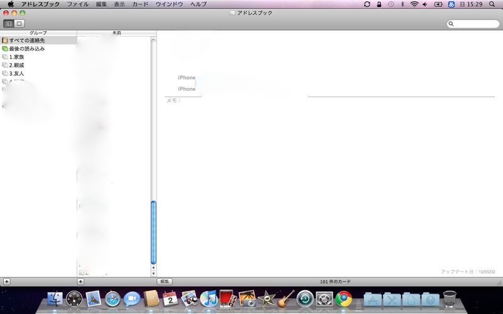Viewport: 503px width, 314px height.
Task: Open iPhoto from the Dock
Action: pos(247,299)
